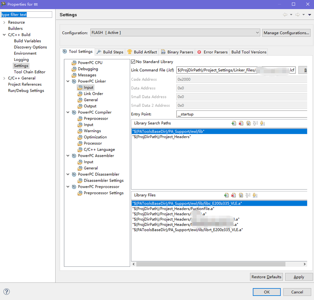Open the Configuration FLASH dropdown
Screen dimensions: 314x300
175,33
